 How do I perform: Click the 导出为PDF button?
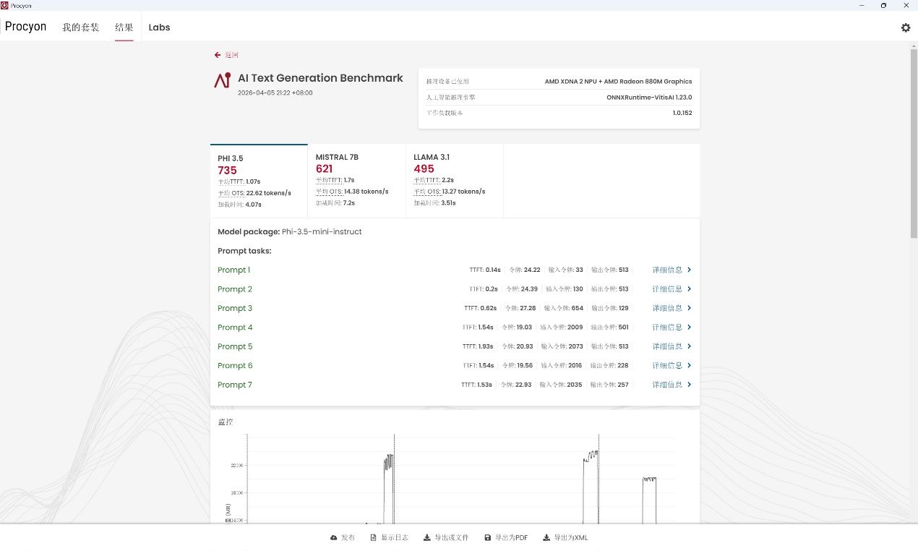click(506, 538)
